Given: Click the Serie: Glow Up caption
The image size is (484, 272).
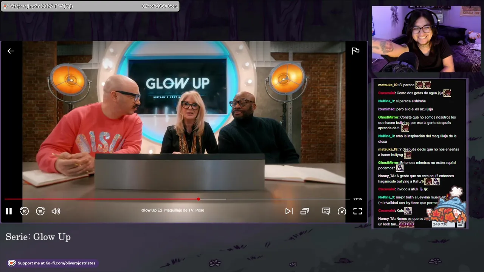Looking at the screenshot, I should click(x=38, y=237).
